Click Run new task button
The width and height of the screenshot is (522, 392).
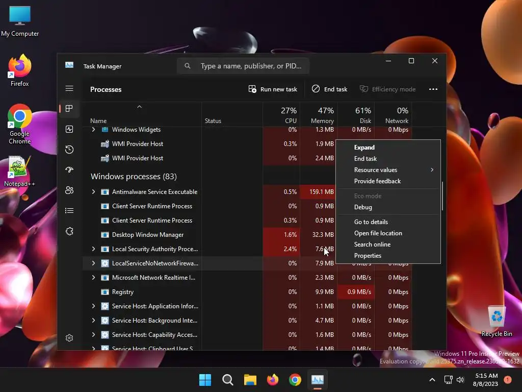coord(273,89)
